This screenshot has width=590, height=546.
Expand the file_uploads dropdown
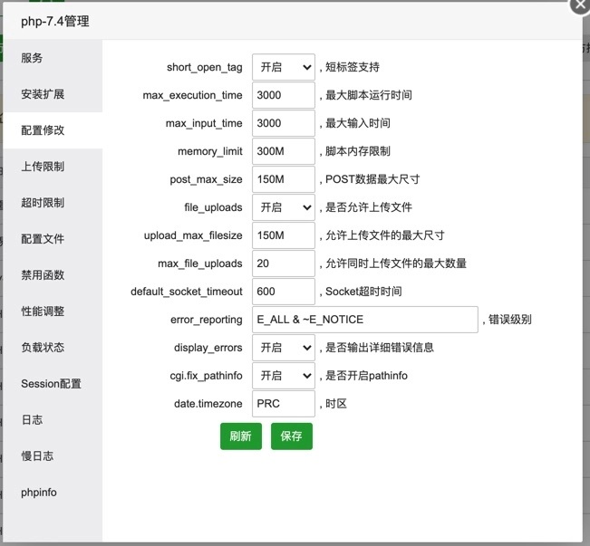283,207
